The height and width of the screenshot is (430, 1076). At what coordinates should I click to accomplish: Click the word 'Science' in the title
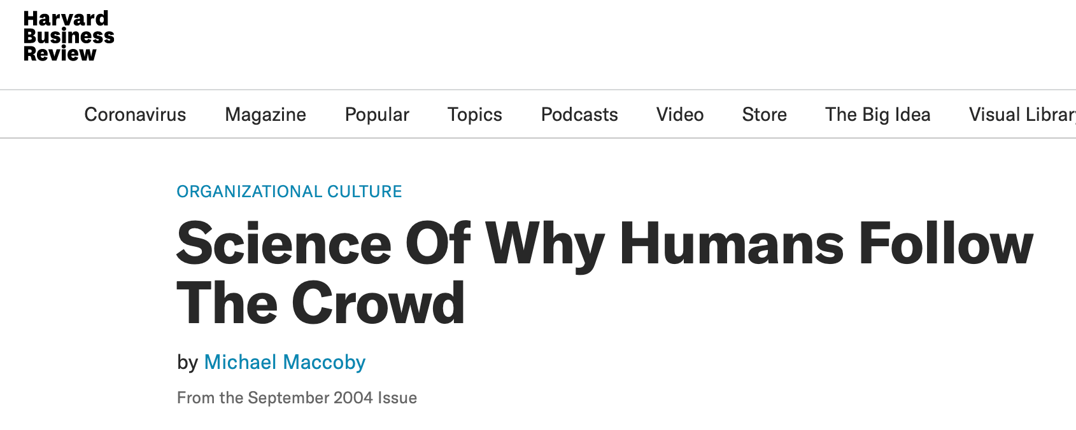tap(284, 244)
